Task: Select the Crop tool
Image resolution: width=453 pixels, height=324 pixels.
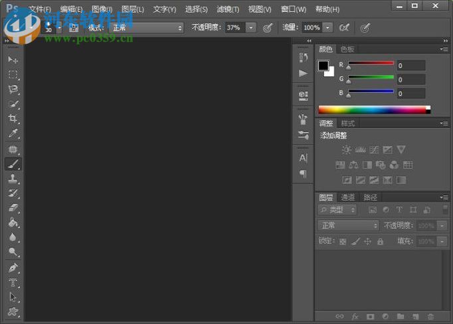Action: click(13, 119)
